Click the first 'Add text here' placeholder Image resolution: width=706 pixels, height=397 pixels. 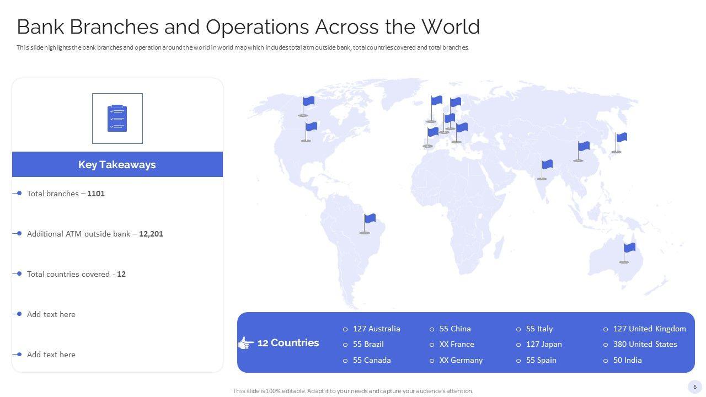click(x=51, y=314)
